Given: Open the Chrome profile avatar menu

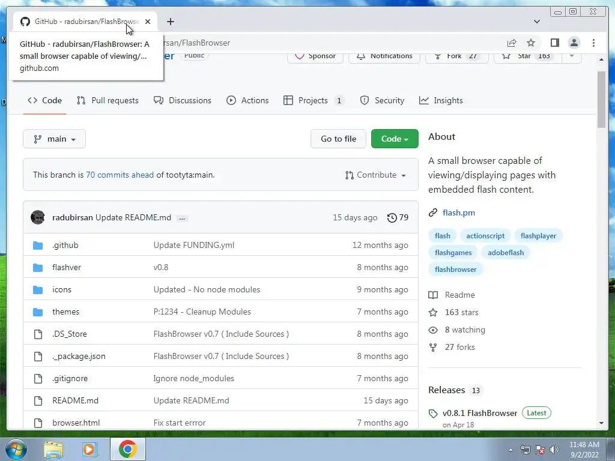Looking at the screenshot, I should coord(574,43).
